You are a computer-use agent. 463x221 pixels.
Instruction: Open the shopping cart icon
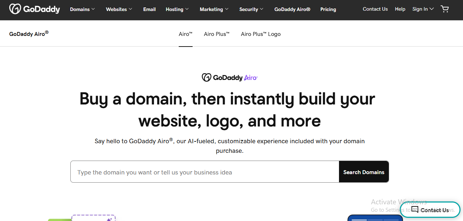(445, 9)
